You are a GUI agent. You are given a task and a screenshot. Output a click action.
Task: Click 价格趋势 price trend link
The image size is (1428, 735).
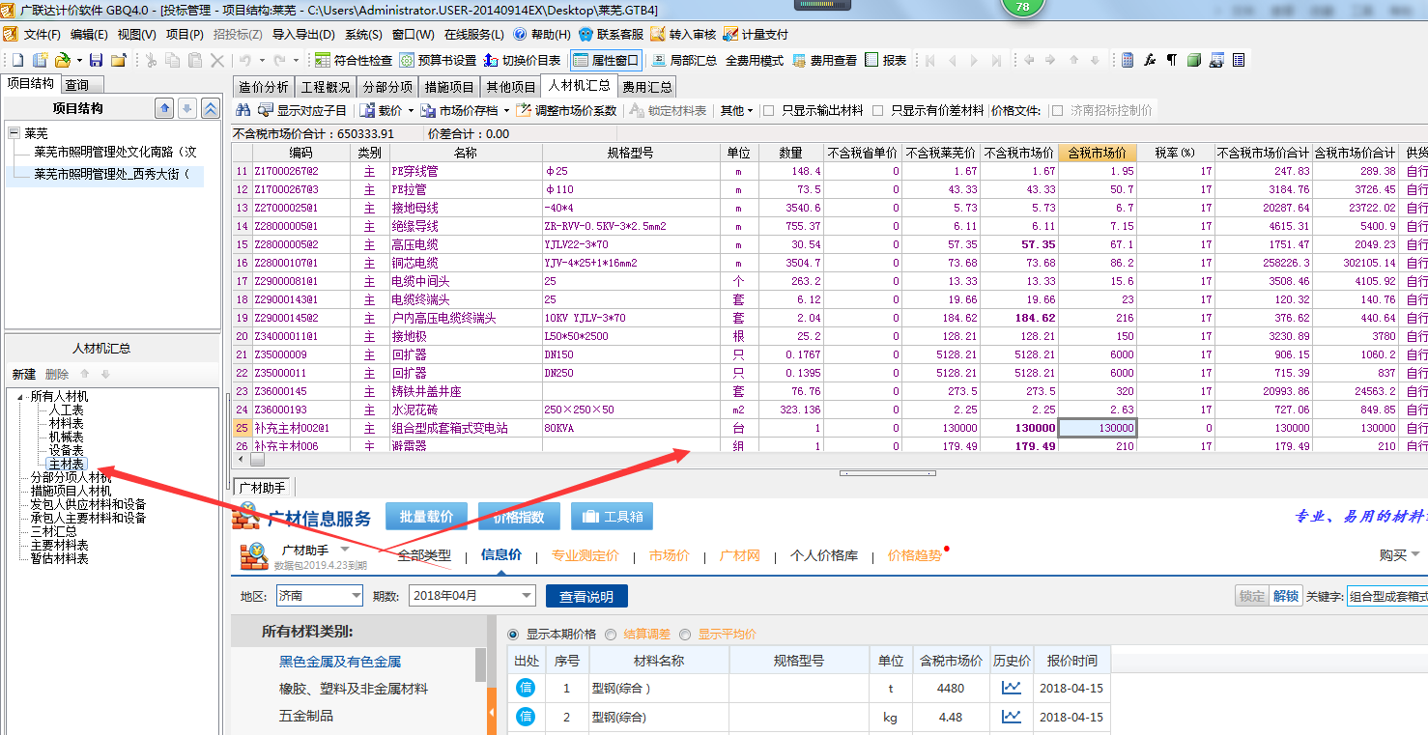point(915,555)
